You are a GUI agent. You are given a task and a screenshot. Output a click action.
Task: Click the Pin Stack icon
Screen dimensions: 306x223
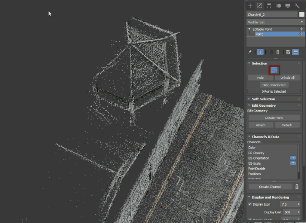tap(250, 52)
